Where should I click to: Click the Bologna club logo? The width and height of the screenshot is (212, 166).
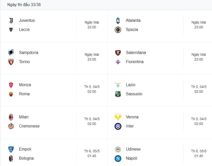pos(11,158)
